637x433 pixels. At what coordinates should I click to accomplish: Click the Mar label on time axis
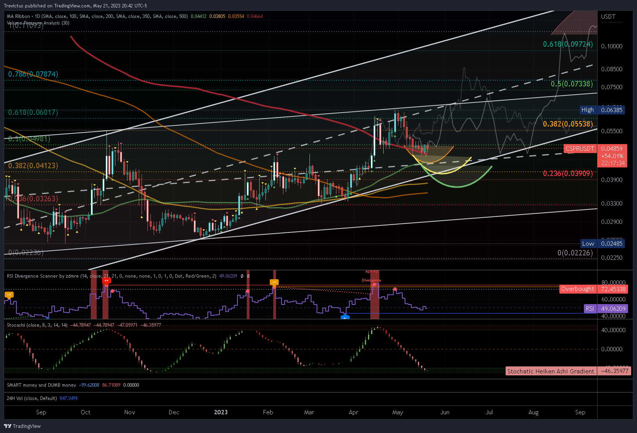[x=309, y=412]
